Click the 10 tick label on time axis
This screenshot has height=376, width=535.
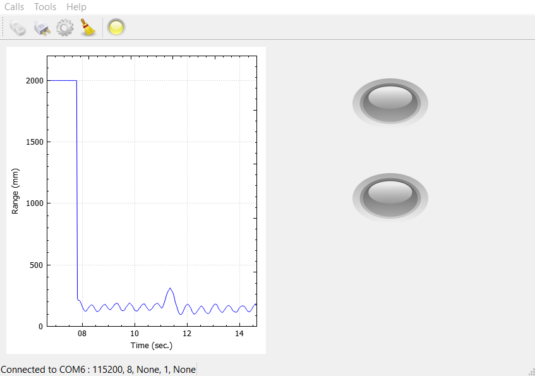134,333
